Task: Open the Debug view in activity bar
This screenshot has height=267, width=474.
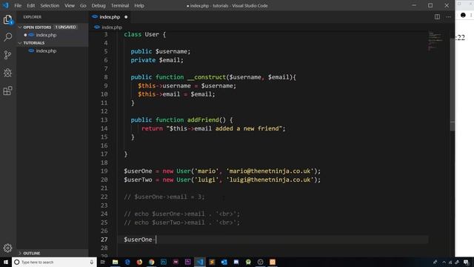Action: point(7,73)
